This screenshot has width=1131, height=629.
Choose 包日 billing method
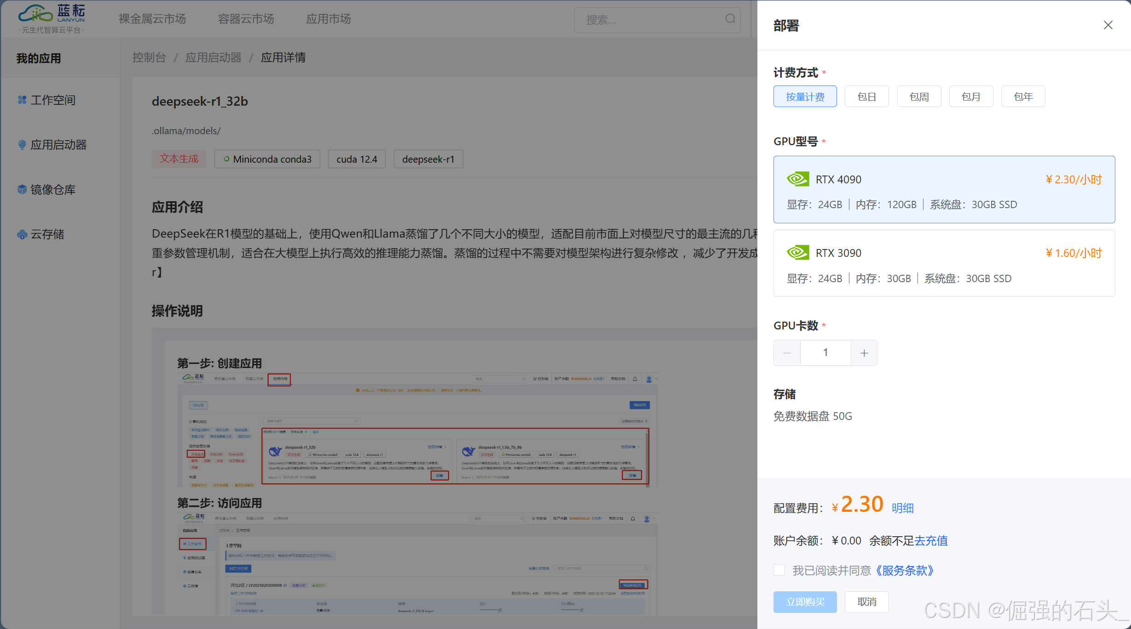coord(866,96)
